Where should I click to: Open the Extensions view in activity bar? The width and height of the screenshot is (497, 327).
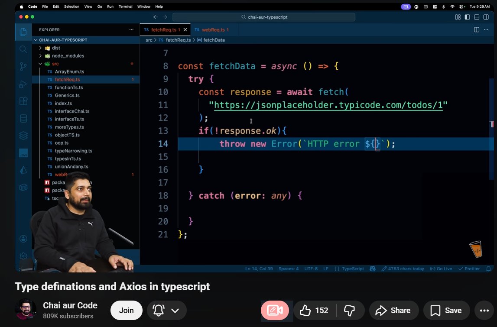point(23,101)
